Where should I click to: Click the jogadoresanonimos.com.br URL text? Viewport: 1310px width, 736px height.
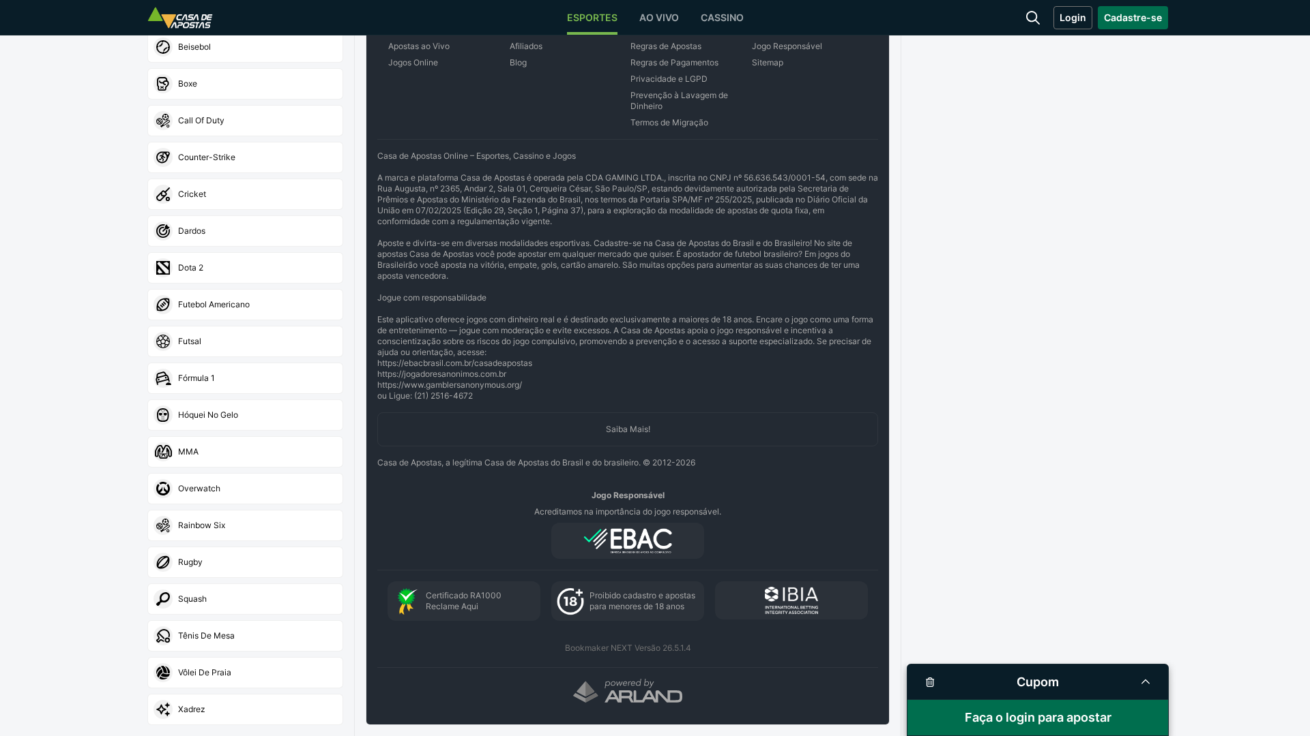(x=441, y=374)
